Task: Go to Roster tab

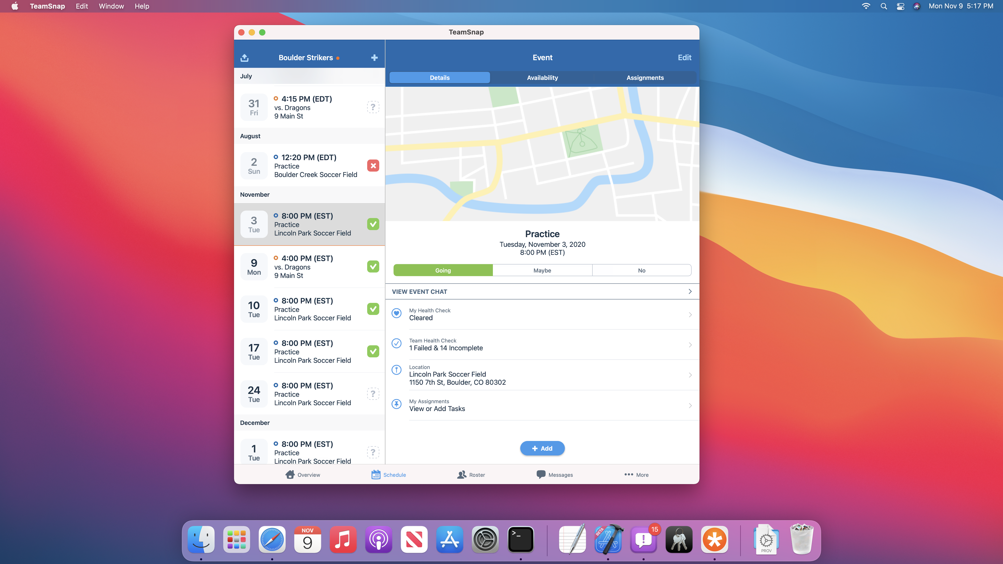Action: click(x=471, y=474)
